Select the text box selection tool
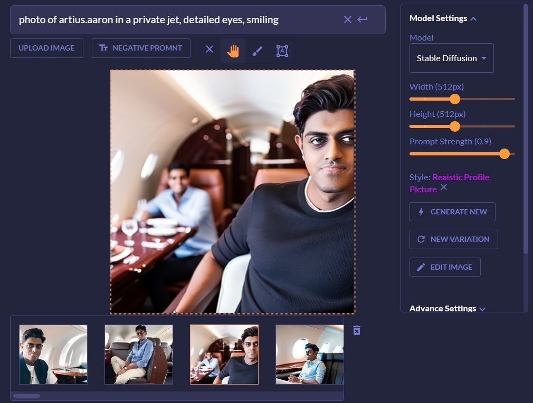This screenshot has height=403, width=533. [x=282, y=51]
